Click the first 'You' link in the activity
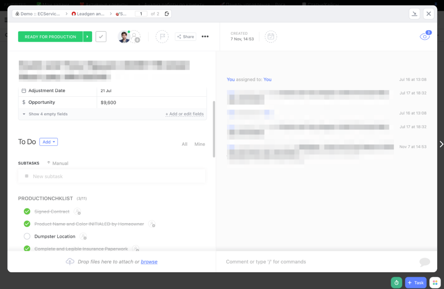 pos(230,80)
